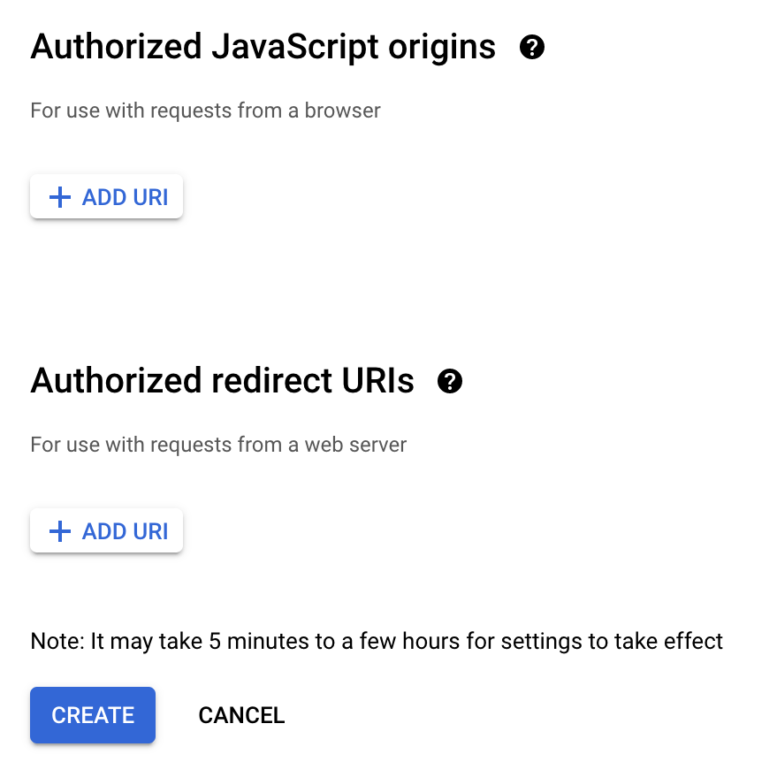
Task: Click 'For use with requests from a web server'
Action: (218, 444)
